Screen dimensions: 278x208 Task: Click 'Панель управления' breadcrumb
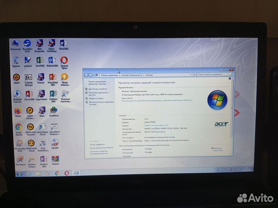coord(109,75)
